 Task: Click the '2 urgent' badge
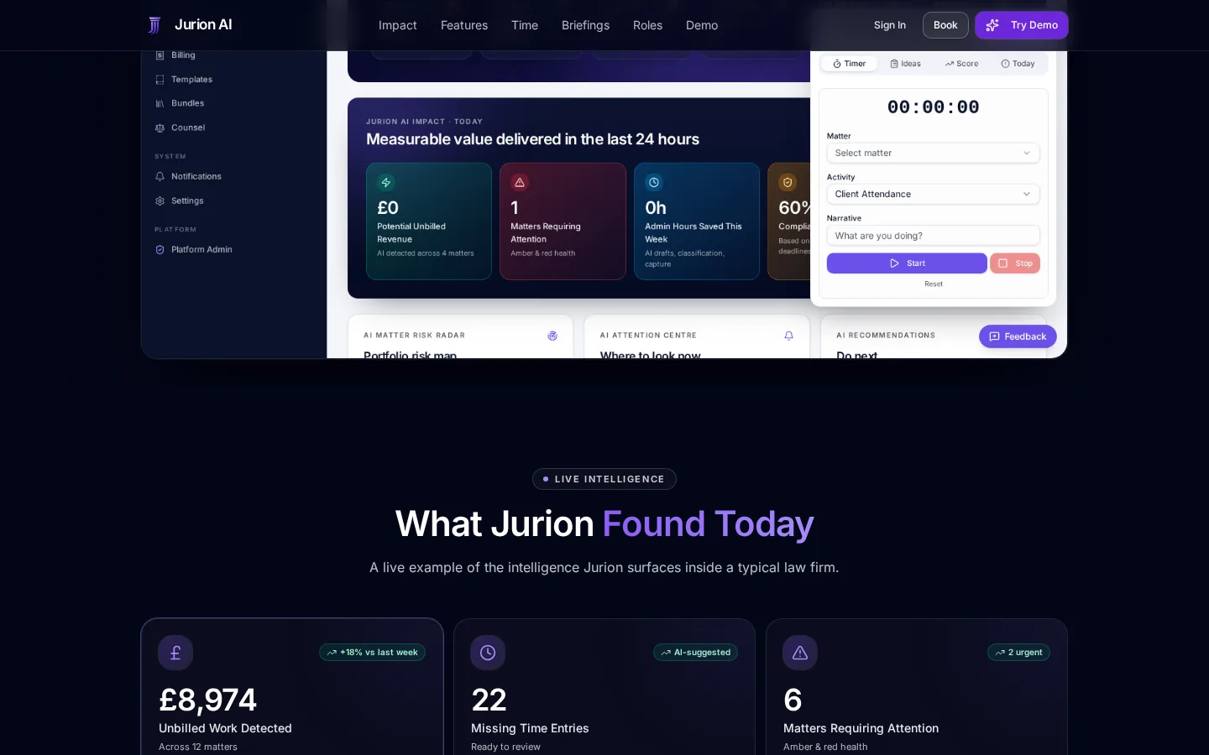[x=1018, y=653]
